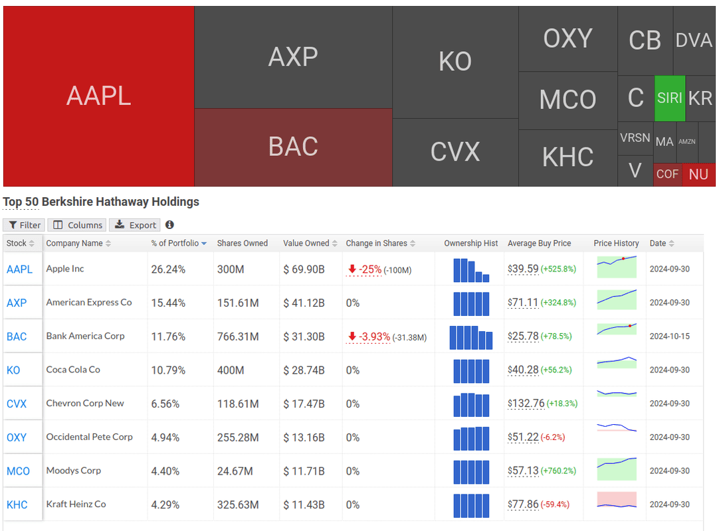
Task: Open the Filter button
Action: 24,225
